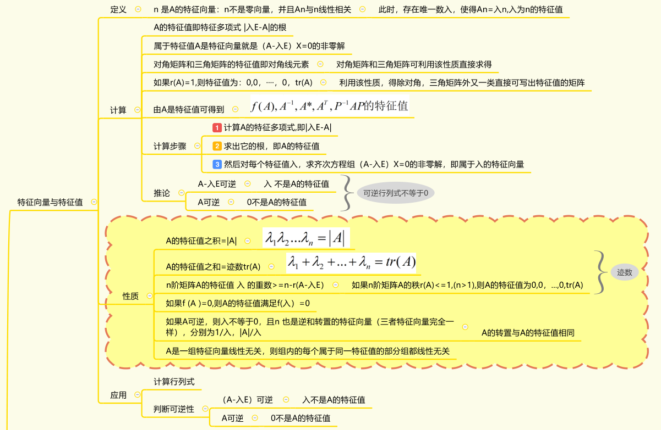Collapse the 计算步骤 branch
Viewport: 661px width, 430px height.
click(x=197, y=146)
